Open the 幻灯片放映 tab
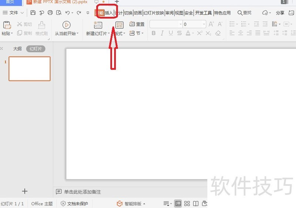Viewport: 296px width, 208px height. click(154, 13)
